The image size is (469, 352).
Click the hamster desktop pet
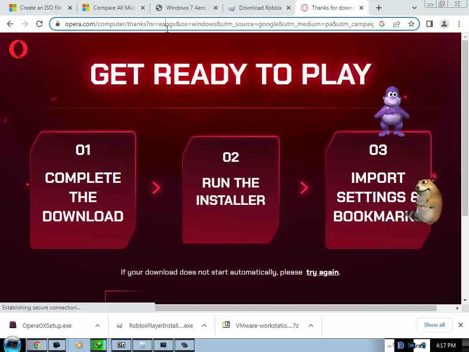point(428,201)
